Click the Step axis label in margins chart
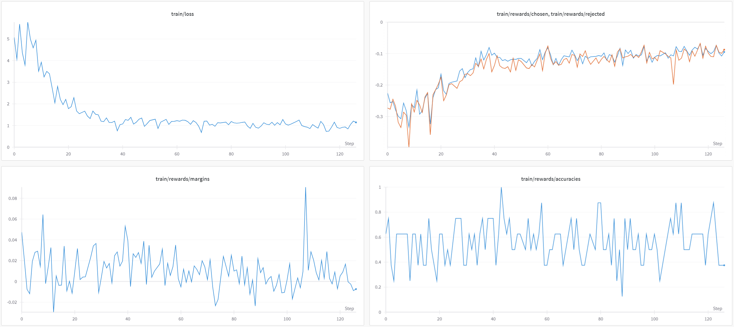Screen dimensions: 734x327 pyautogui.click(x=349, y=308)
